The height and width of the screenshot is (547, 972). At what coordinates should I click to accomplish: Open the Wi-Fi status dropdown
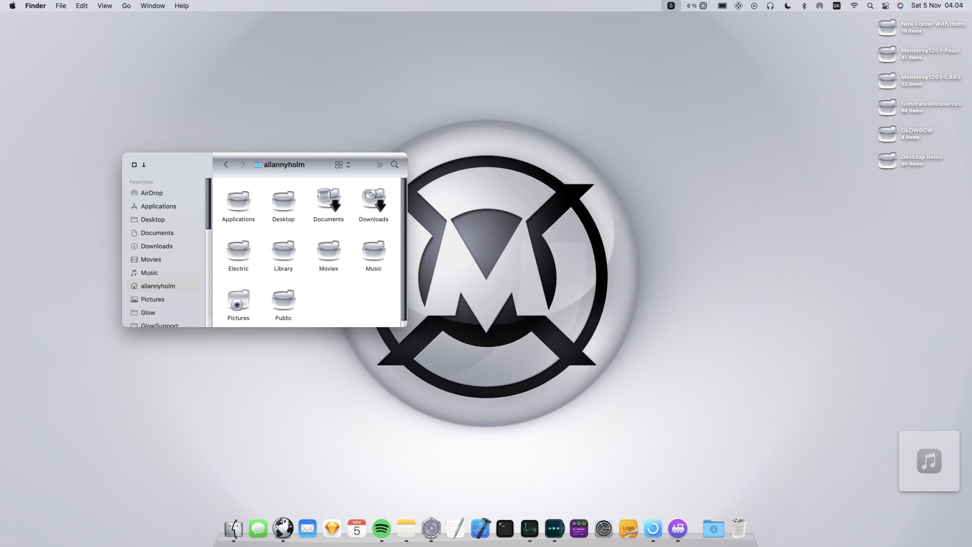tap(854, 6)
